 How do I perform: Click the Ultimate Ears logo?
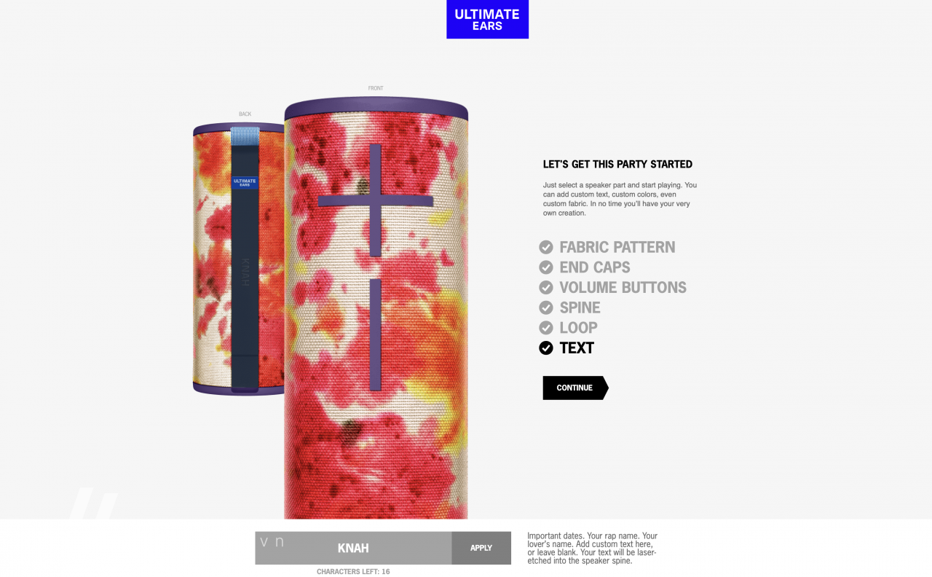[x=487, y=19]
